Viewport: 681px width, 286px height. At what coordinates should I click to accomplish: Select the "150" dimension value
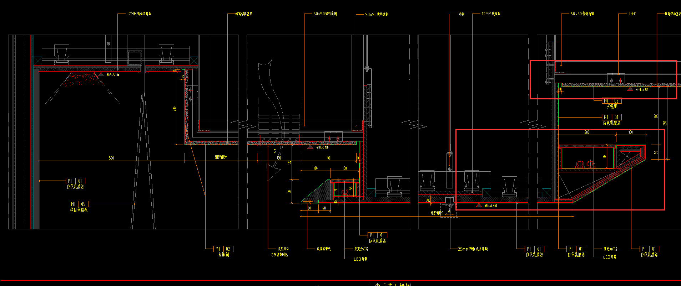click(x=279, y=158)
